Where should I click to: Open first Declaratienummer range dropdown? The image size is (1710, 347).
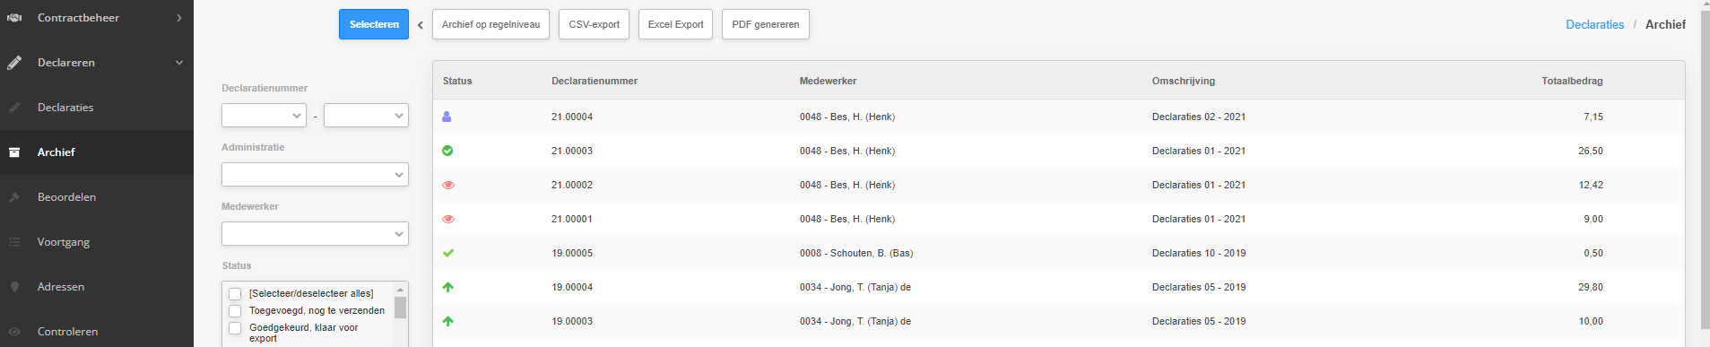[264, 115]
